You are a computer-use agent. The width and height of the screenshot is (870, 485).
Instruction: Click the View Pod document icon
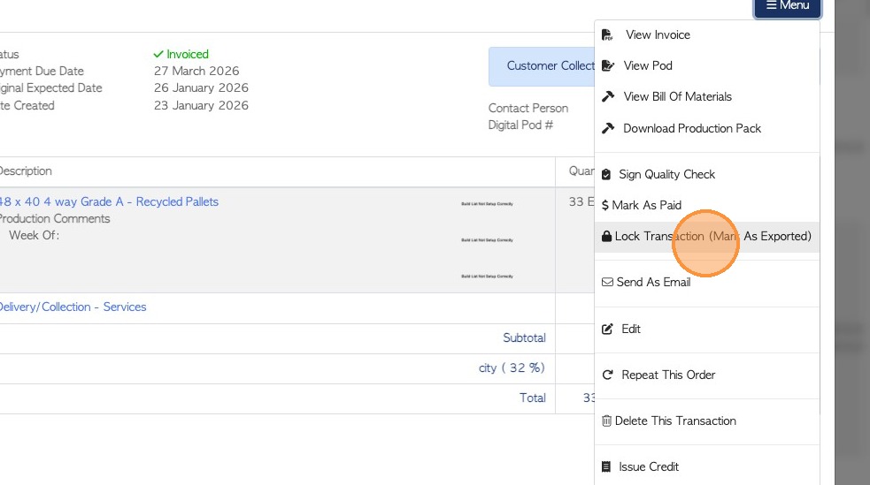[607, 66]
